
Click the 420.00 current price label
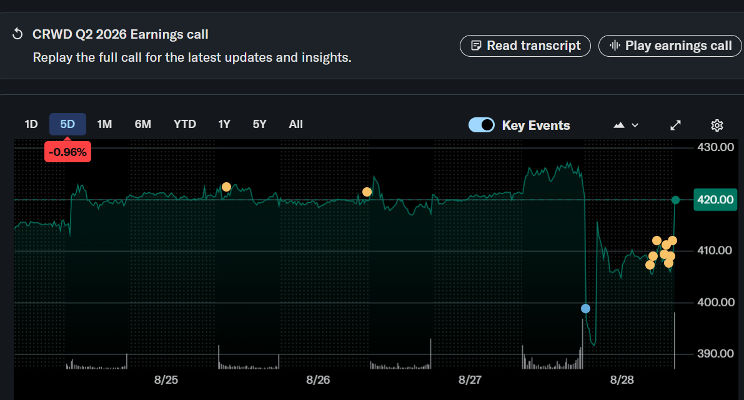click(715, 200)
